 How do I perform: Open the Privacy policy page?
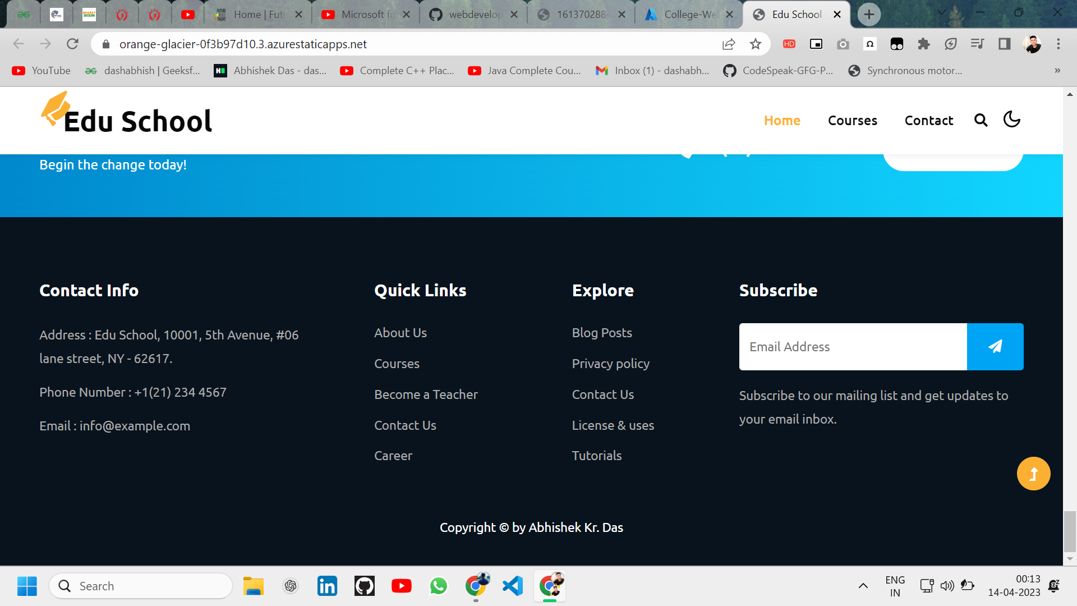coord(610,364)
